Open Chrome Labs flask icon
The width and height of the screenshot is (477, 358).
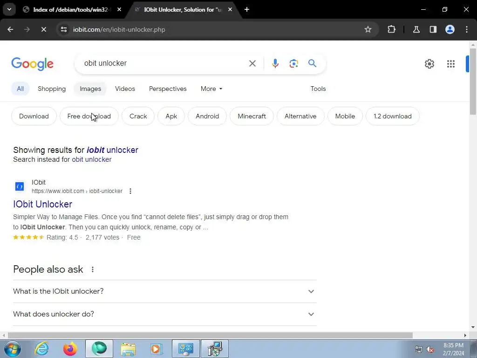(x=416, y=29)
